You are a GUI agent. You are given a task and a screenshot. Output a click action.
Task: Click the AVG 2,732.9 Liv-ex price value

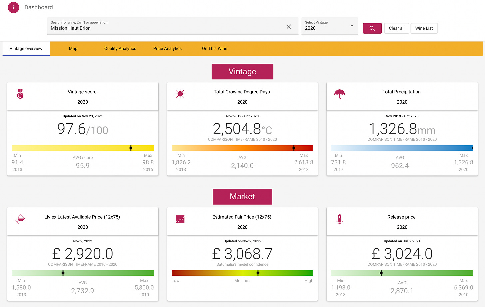point(83,291)
